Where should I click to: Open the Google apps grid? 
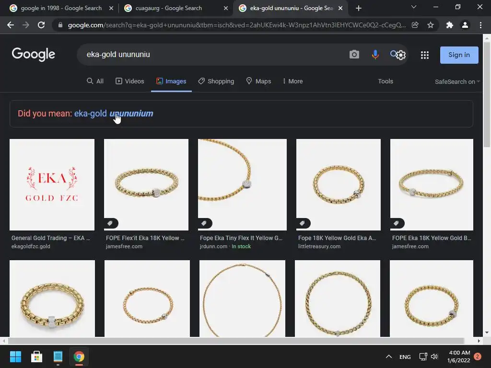(x=425, y=55)
